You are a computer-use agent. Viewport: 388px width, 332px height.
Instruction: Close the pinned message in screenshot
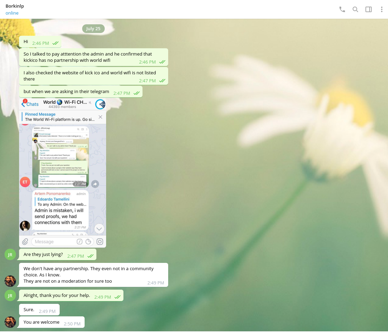[x=101, y=117]
